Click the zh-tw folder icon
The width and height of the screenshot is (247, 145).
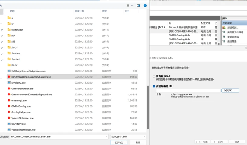click(9, 65)
